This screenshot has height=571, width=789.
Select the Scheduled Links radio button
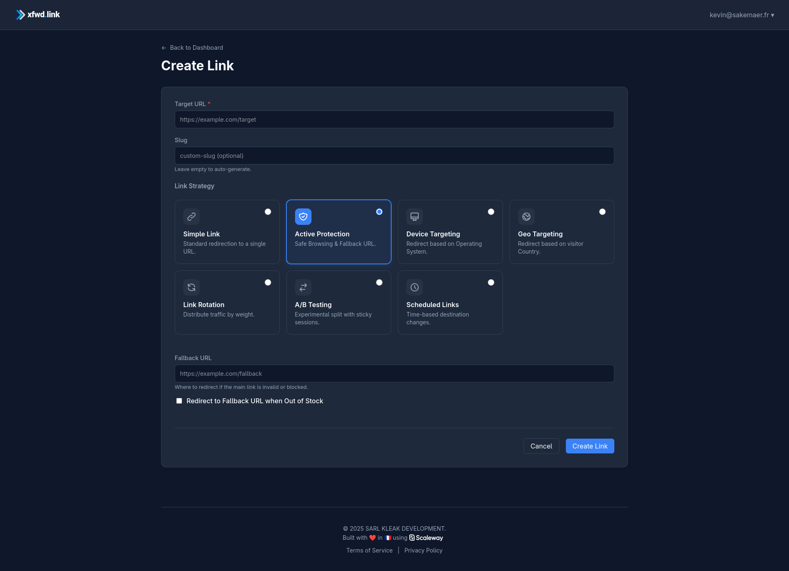coord(491,282)
